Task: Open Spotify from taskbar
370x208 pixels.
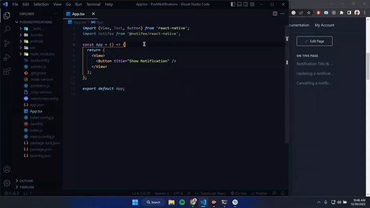Action: coord(182,202)
